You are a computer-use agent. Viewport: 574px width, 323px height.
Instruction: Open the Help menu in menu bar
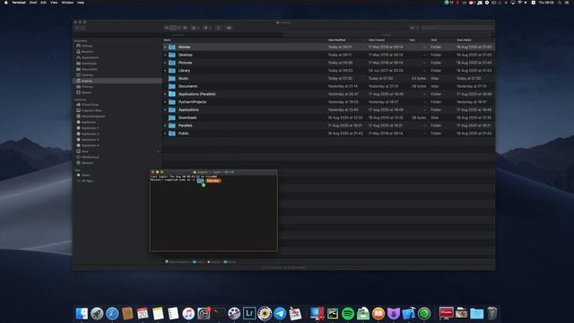point(81,3)
